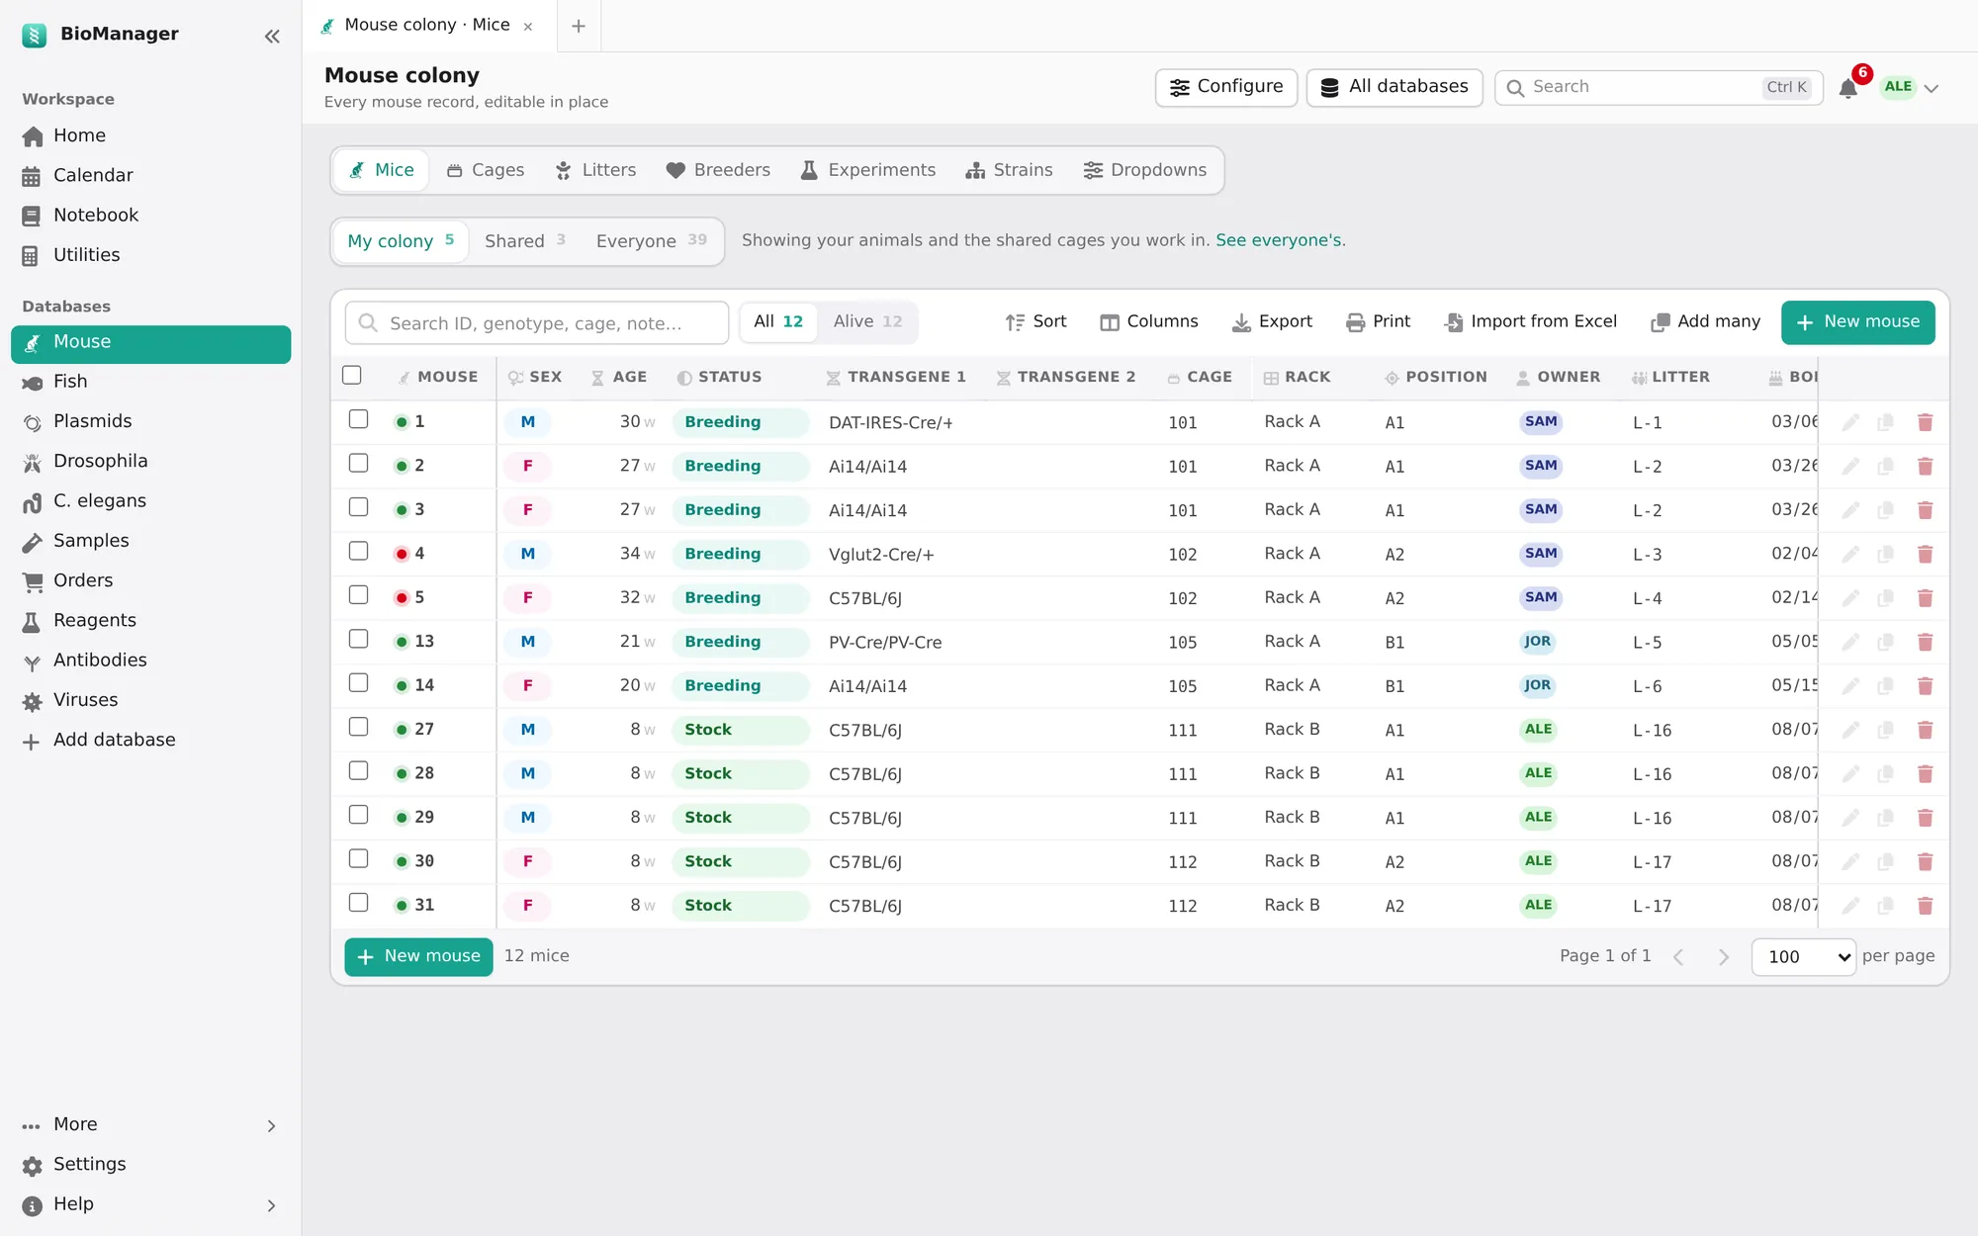The height and width of the screenshot is (1236, 1978).
Task: Open the Reagents database
Action: [x=150, y=620]
